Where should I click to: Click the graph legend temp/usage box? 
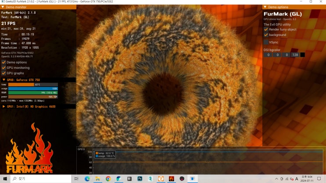click(x=105, y=155)
